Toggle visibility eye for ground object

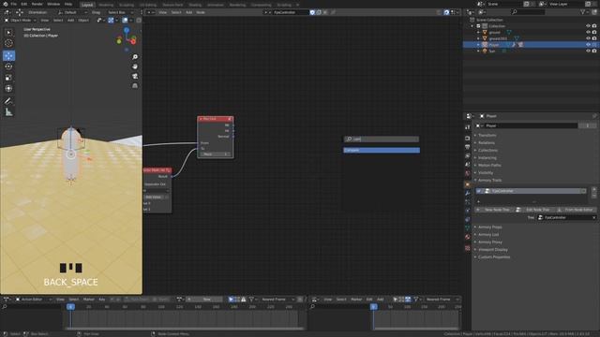click(588, 32)
